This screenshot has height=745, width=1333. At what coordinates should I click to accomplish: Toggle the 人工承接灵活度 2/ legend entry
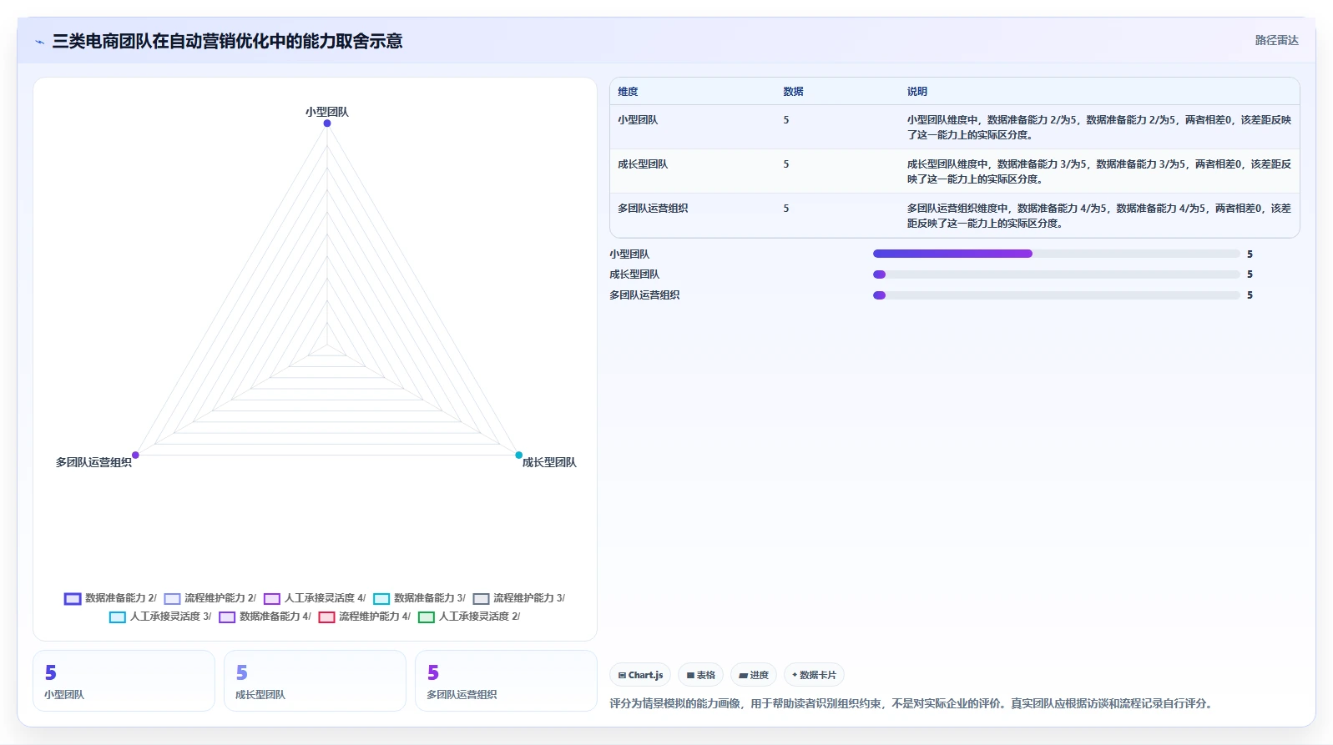[469, 617]
